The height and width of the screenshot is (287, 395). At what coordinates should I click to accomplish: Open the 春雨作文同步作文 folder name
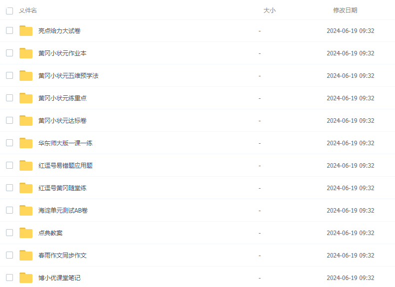[62, 255]
